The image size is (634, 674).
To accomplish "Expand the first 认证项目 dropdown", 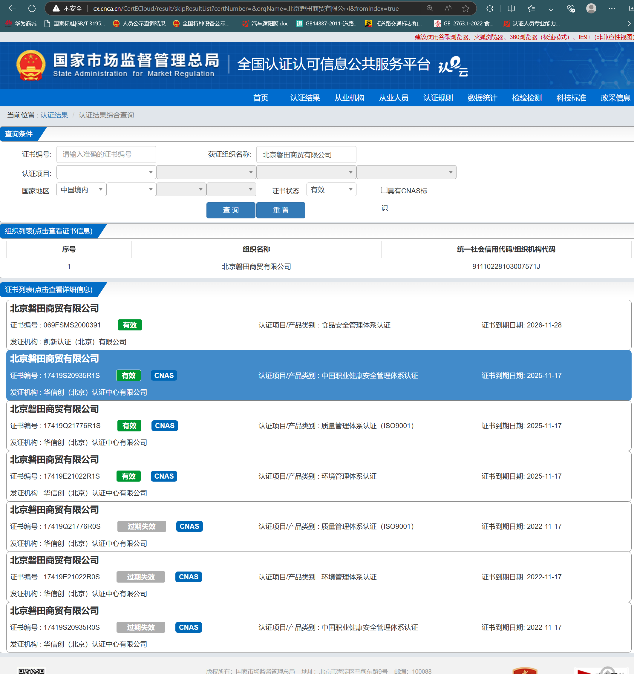I will (106, 172).
